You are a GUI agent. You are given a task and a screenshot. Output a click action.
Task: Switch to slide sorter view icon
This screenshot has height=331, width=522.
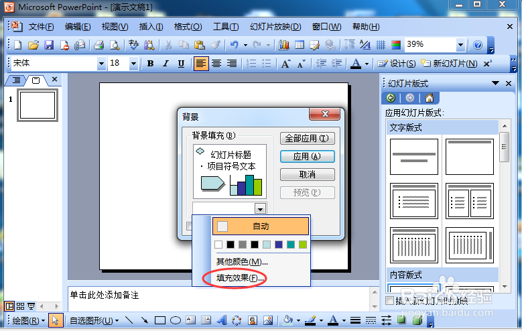pos(20,306)
